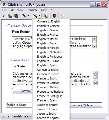This screenshot has width=109, height=120.
Task: Choose France to Portugese
Action: [x=51, y=96]
